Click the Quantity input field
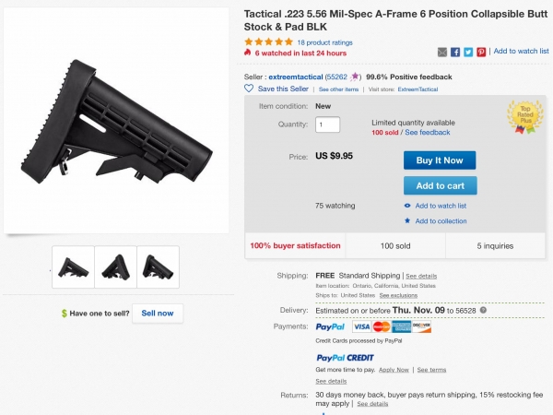553x415 pixels. pos(327,125)
